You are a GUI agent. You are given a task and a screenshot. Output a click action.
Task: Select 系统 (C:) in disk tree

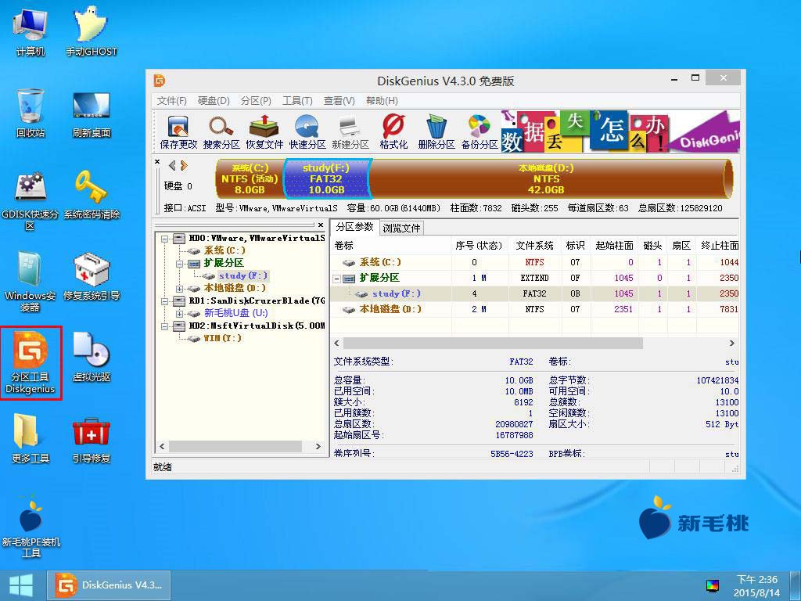click(224, 250)
